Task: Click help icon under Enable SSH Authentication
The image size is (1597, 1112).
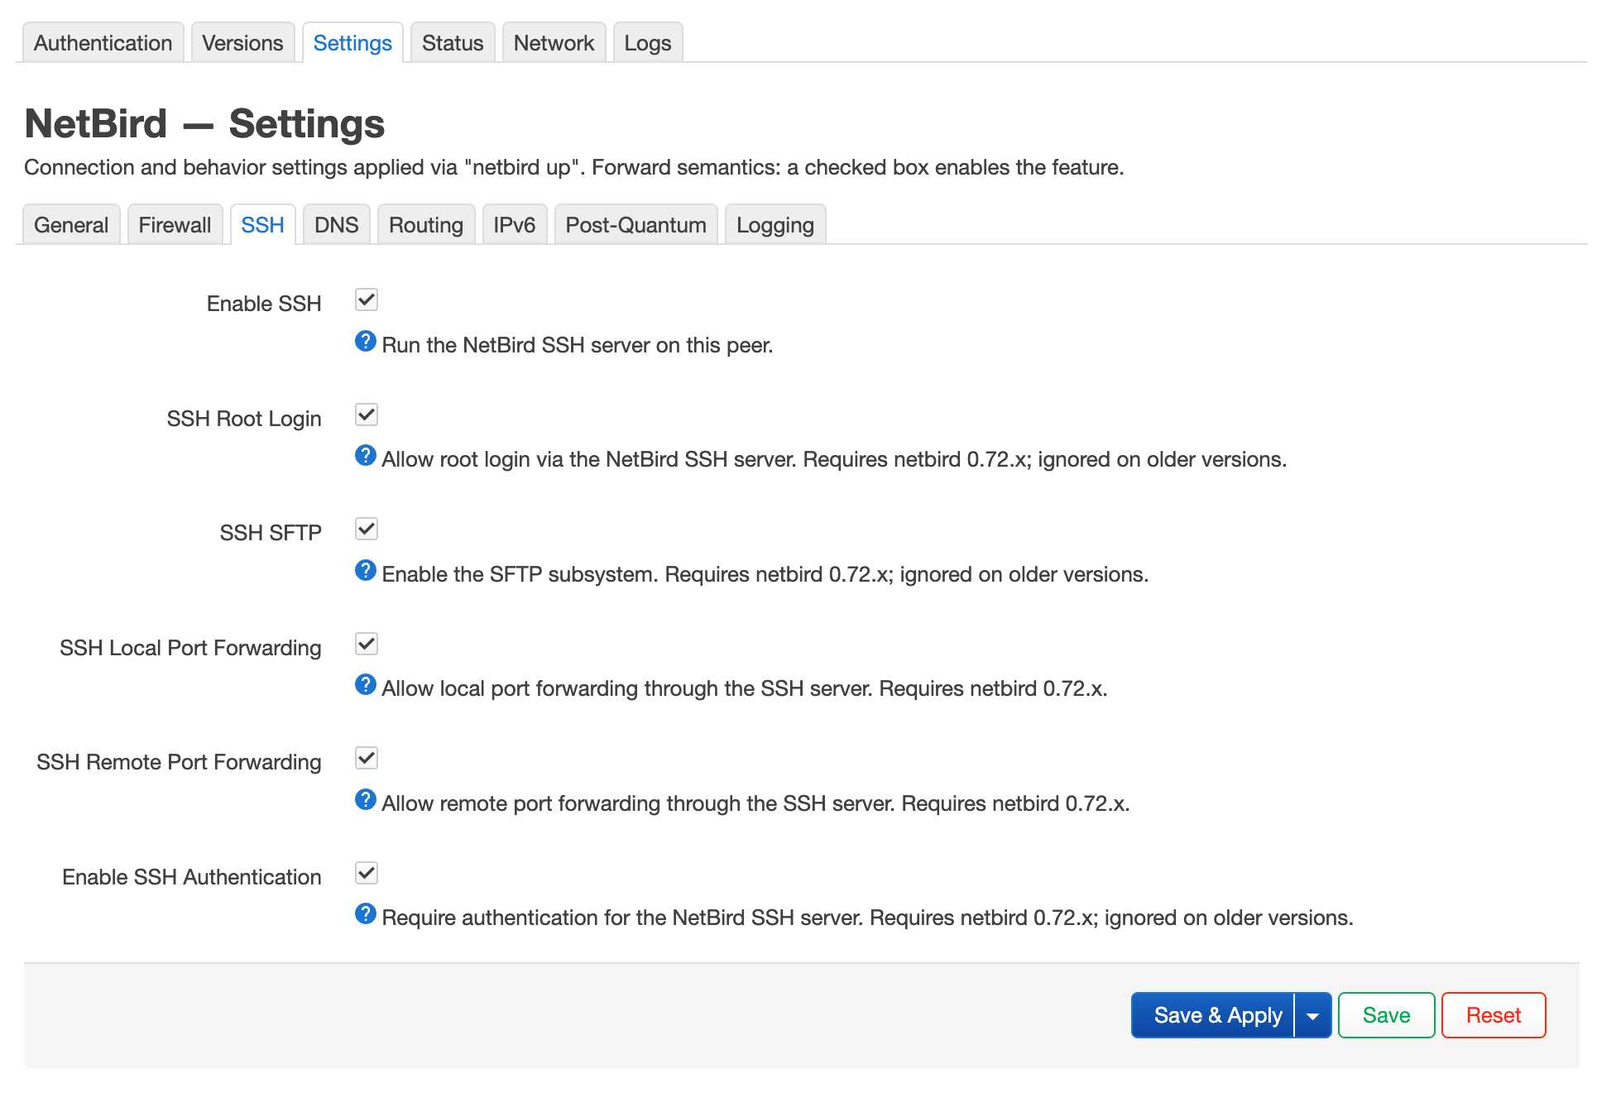Action: pos(365,913)
